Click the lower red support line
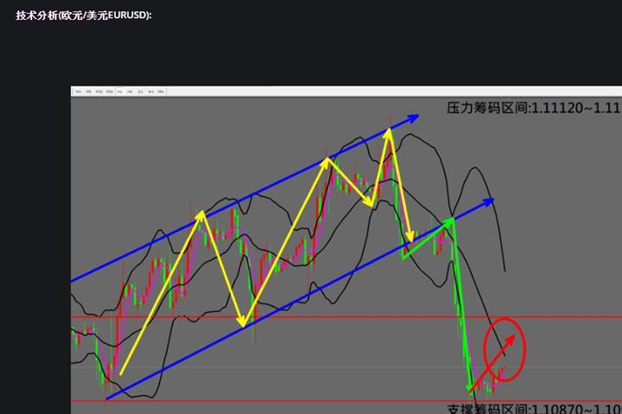This screenshot has width=622, height=414. tap(346, 401)
